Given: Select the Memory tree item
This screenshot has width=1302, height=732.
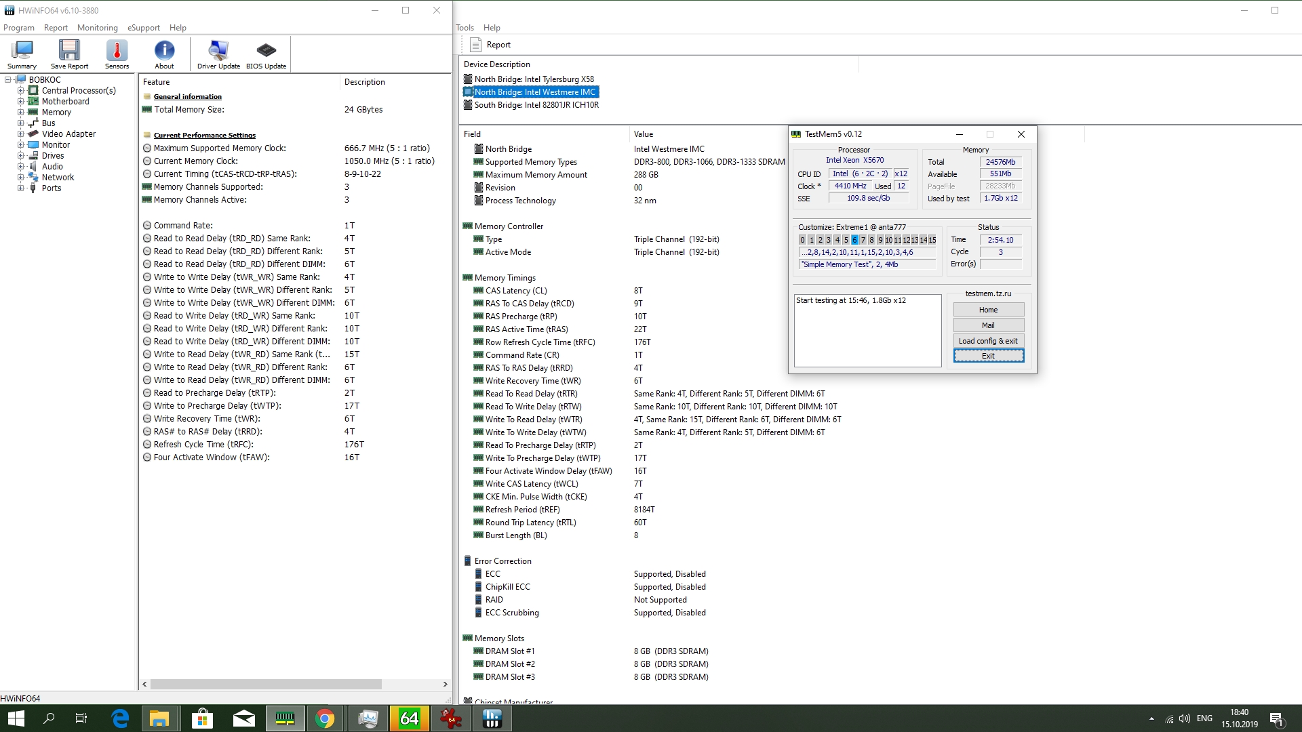Looking at the screenshot, I should coord(56,113).
